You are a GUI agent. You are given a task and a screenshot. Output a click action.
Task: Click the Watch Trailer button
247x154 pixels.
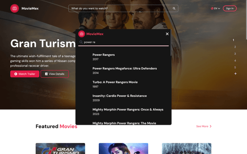pyautogui.click(x=25, y=74)
